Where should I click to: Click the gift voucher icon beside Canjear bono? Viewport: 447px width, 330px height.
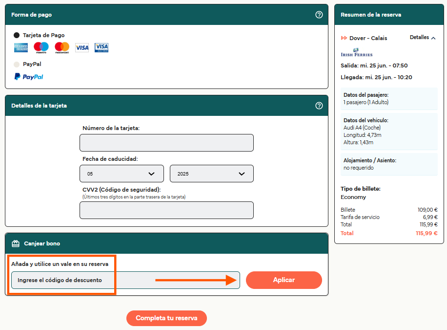pos(16,243)
